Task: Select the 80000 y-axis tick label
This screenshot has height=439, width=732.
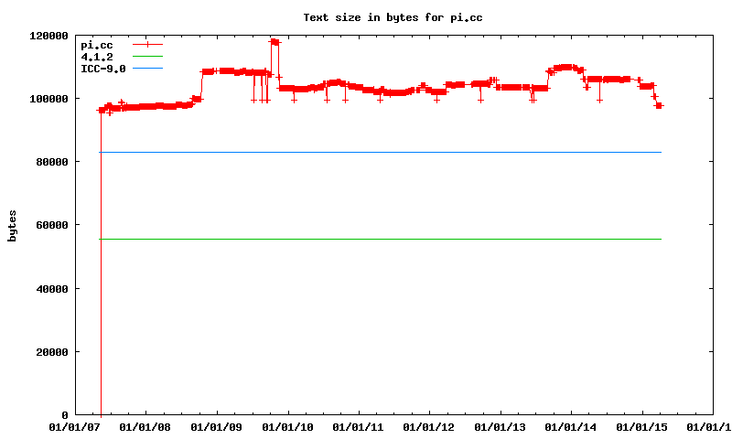Action: (51, 162)
